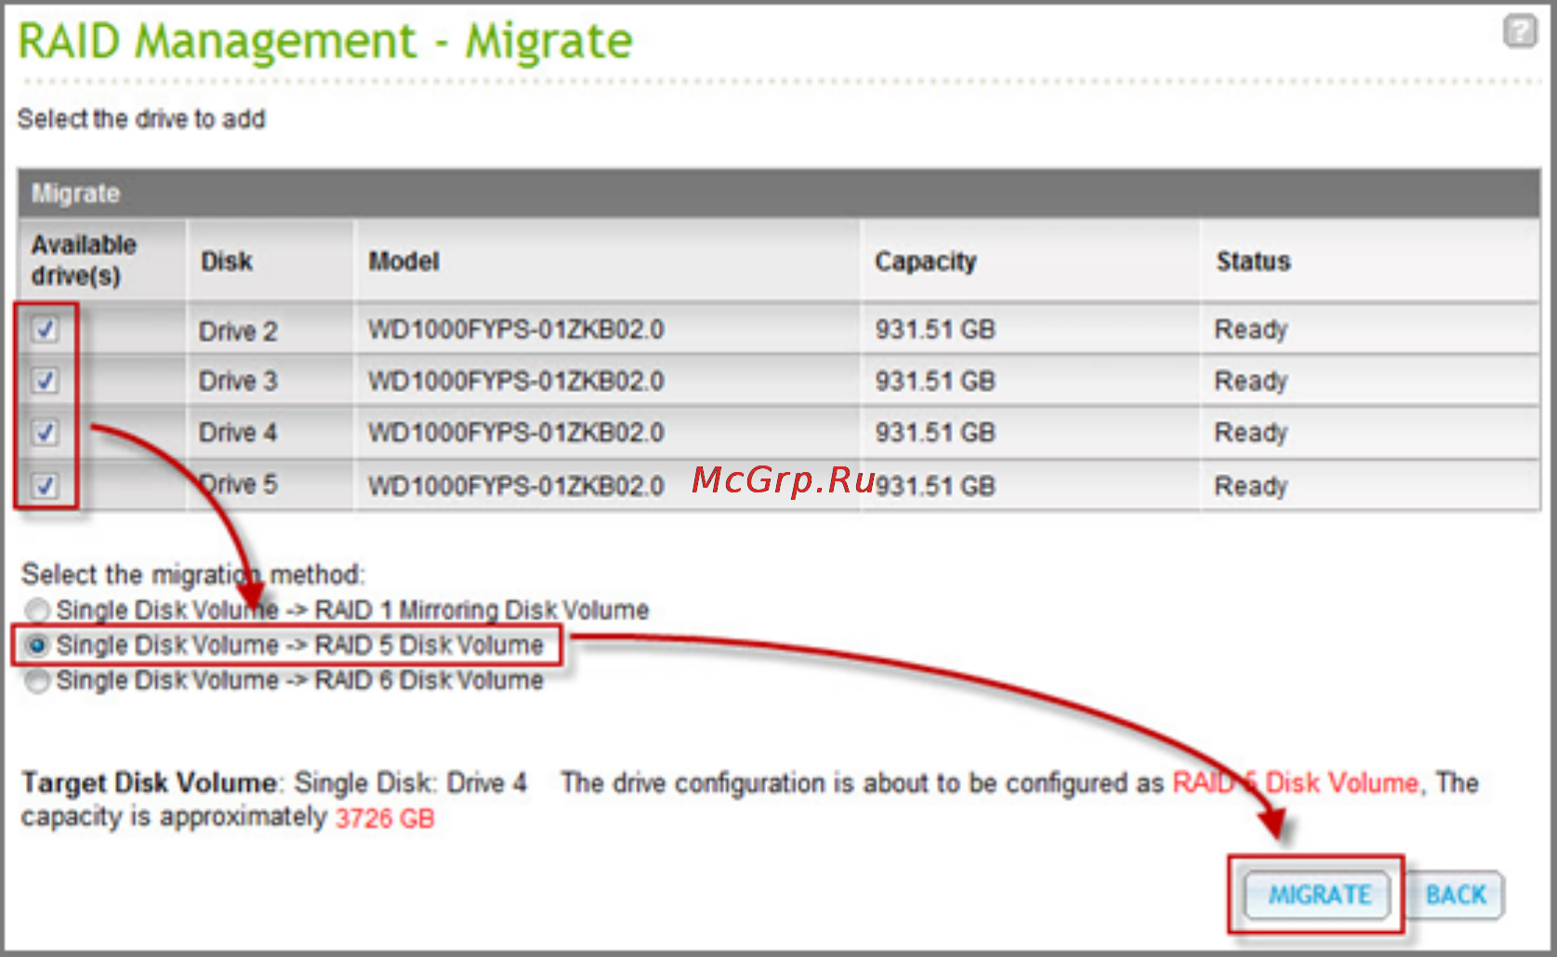Open the help icon at top right
The image size is (1557, 957).
click(1520, 31)
